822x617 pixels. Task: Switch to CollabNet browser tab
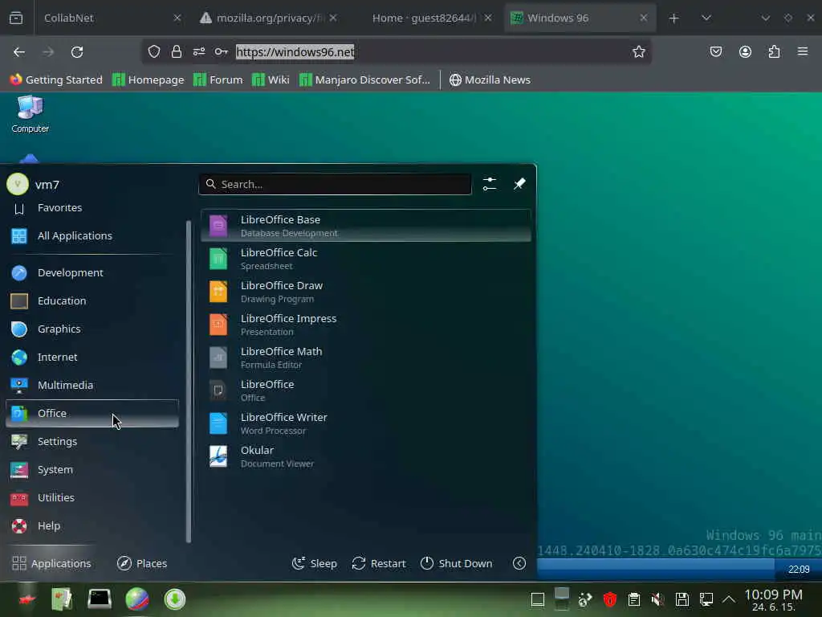coord(110,18)
